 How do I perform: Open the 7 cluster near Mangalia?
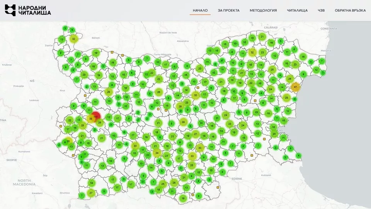(321, 61)
